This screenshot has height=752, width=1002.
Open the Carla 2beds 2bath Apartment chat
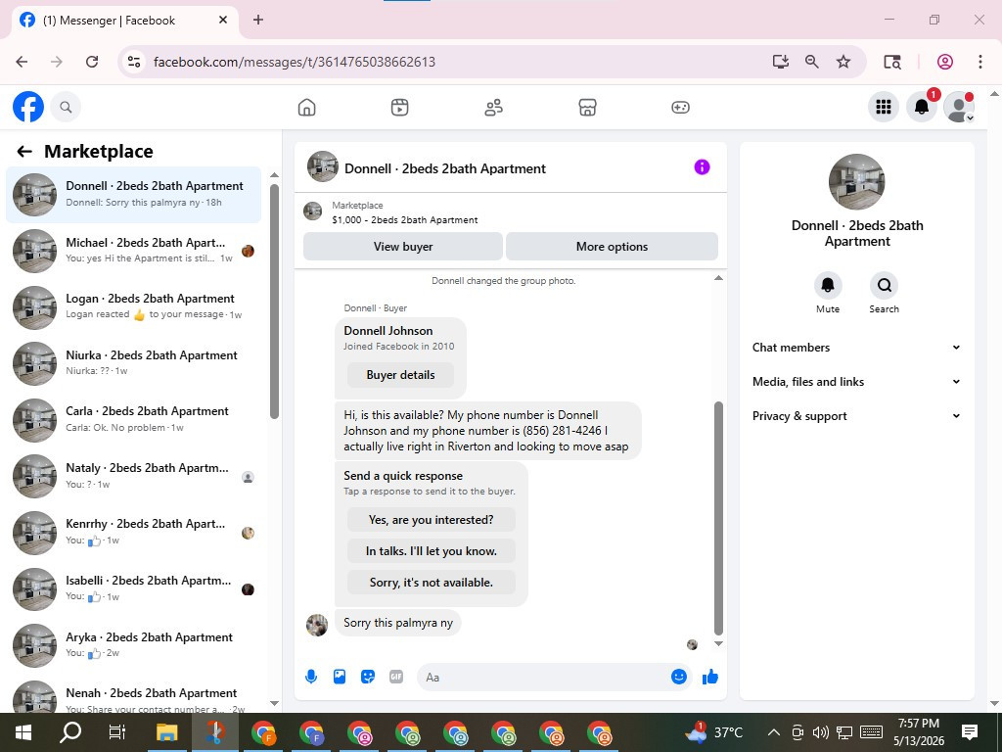133,419
